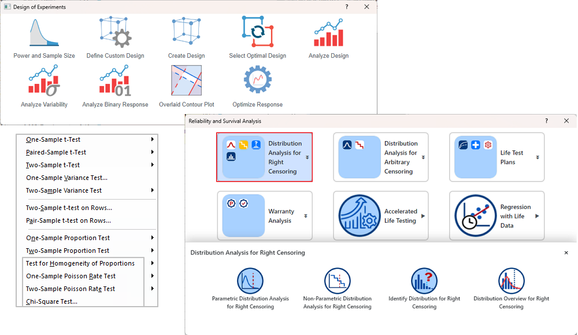This screenshot has height=335, width=578.
Task: Open Power and Sample Size tool
Action: [45, 33]
